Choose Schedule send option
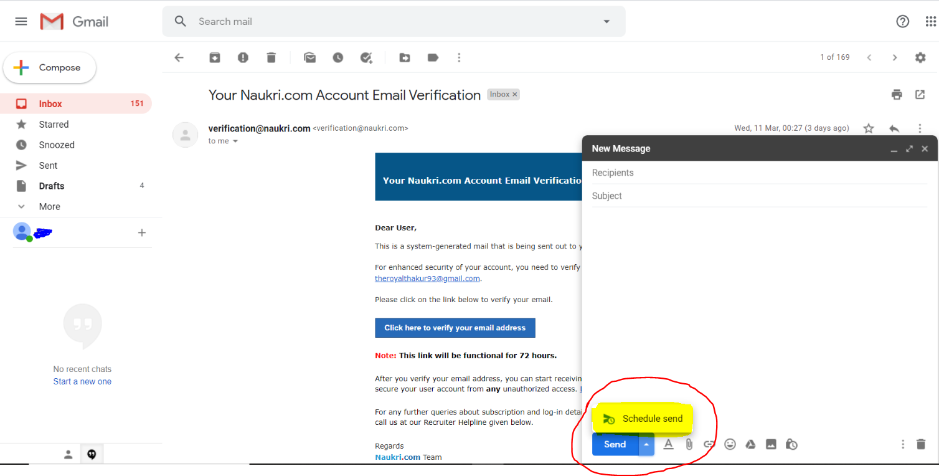Image resolution: width=939 pixels, height=476 pixels. tap(643, 419)
